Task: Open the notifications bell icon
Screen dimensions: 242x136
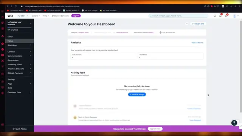Action: point(220,16)
